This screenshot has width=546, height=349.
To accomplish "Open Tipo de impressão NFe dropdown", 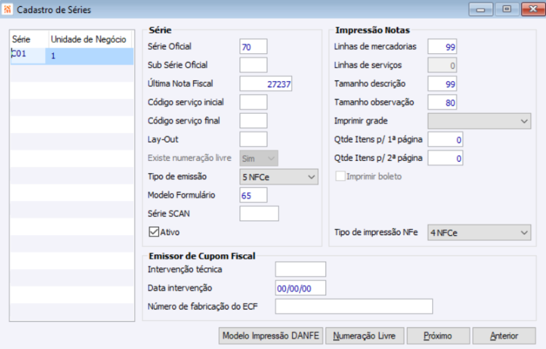I will click(479, 233).
